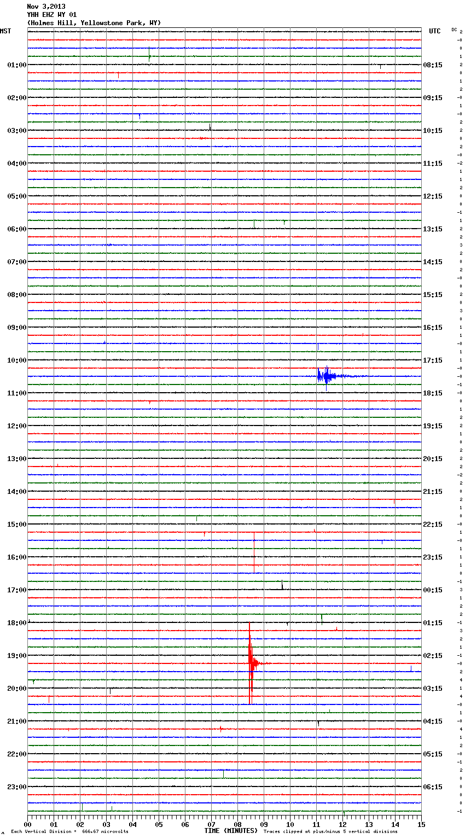Select the 17:00 MST time label

pyautogui.click(x=17, y=590)
